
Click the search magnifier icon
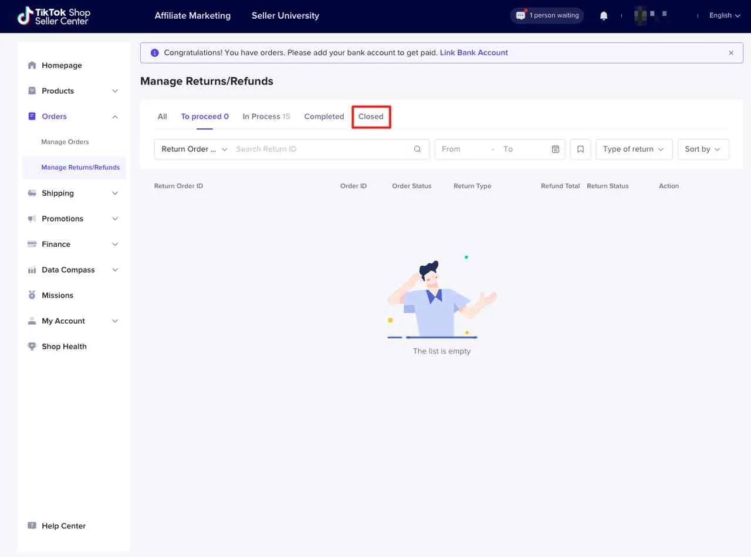click(x=417, y=150)
